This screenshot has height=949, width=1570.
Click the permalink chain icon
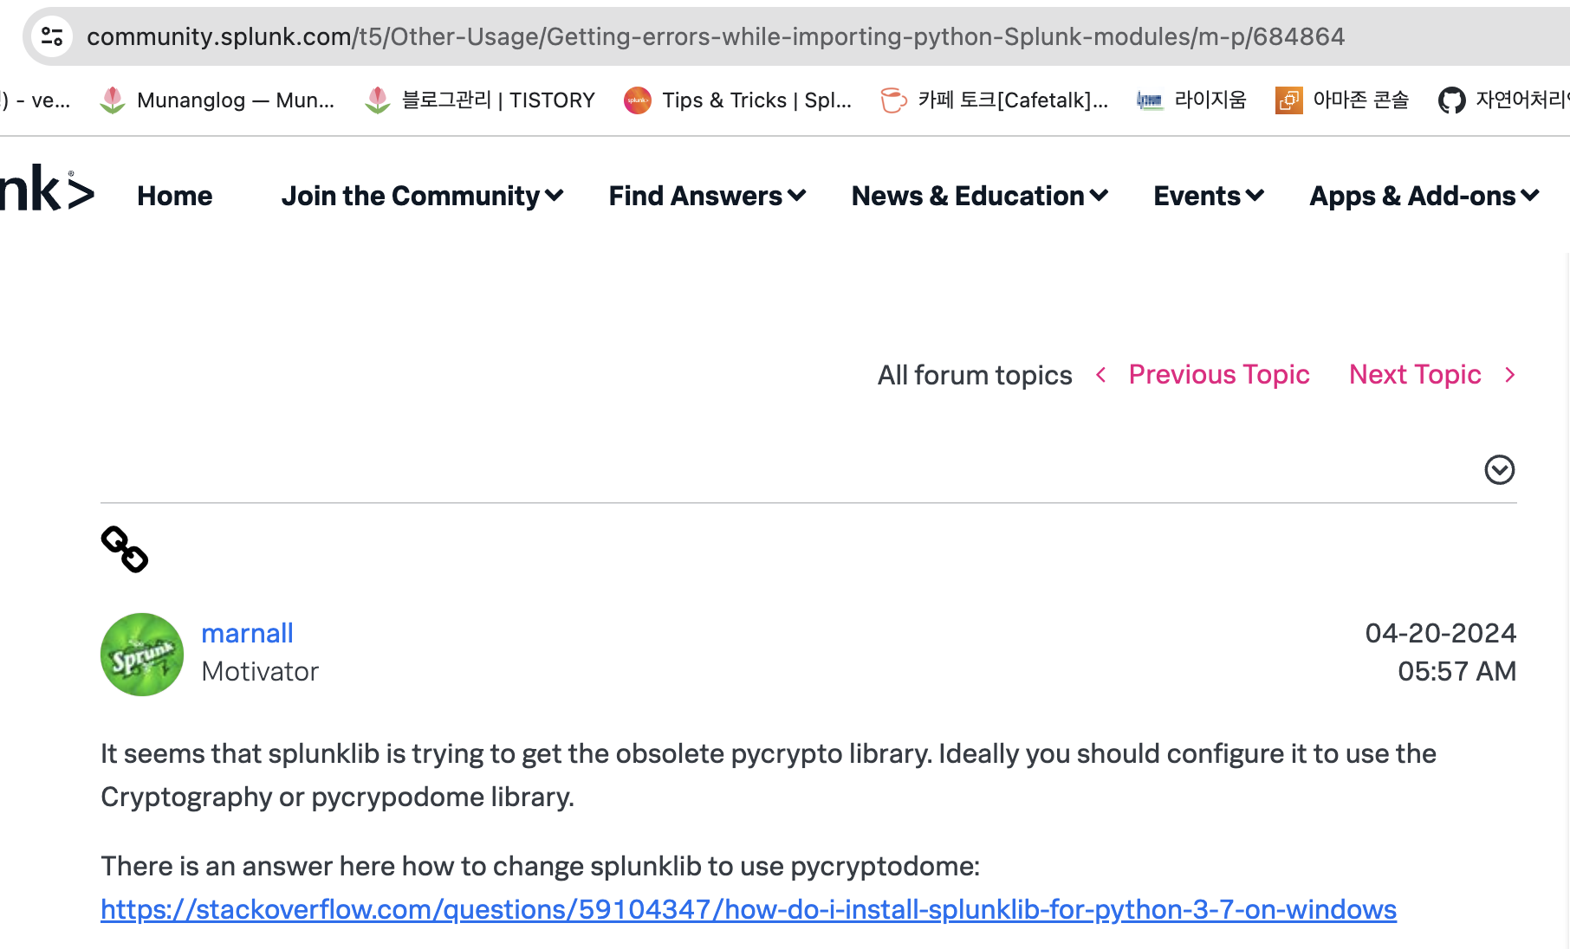coord(125,549)
